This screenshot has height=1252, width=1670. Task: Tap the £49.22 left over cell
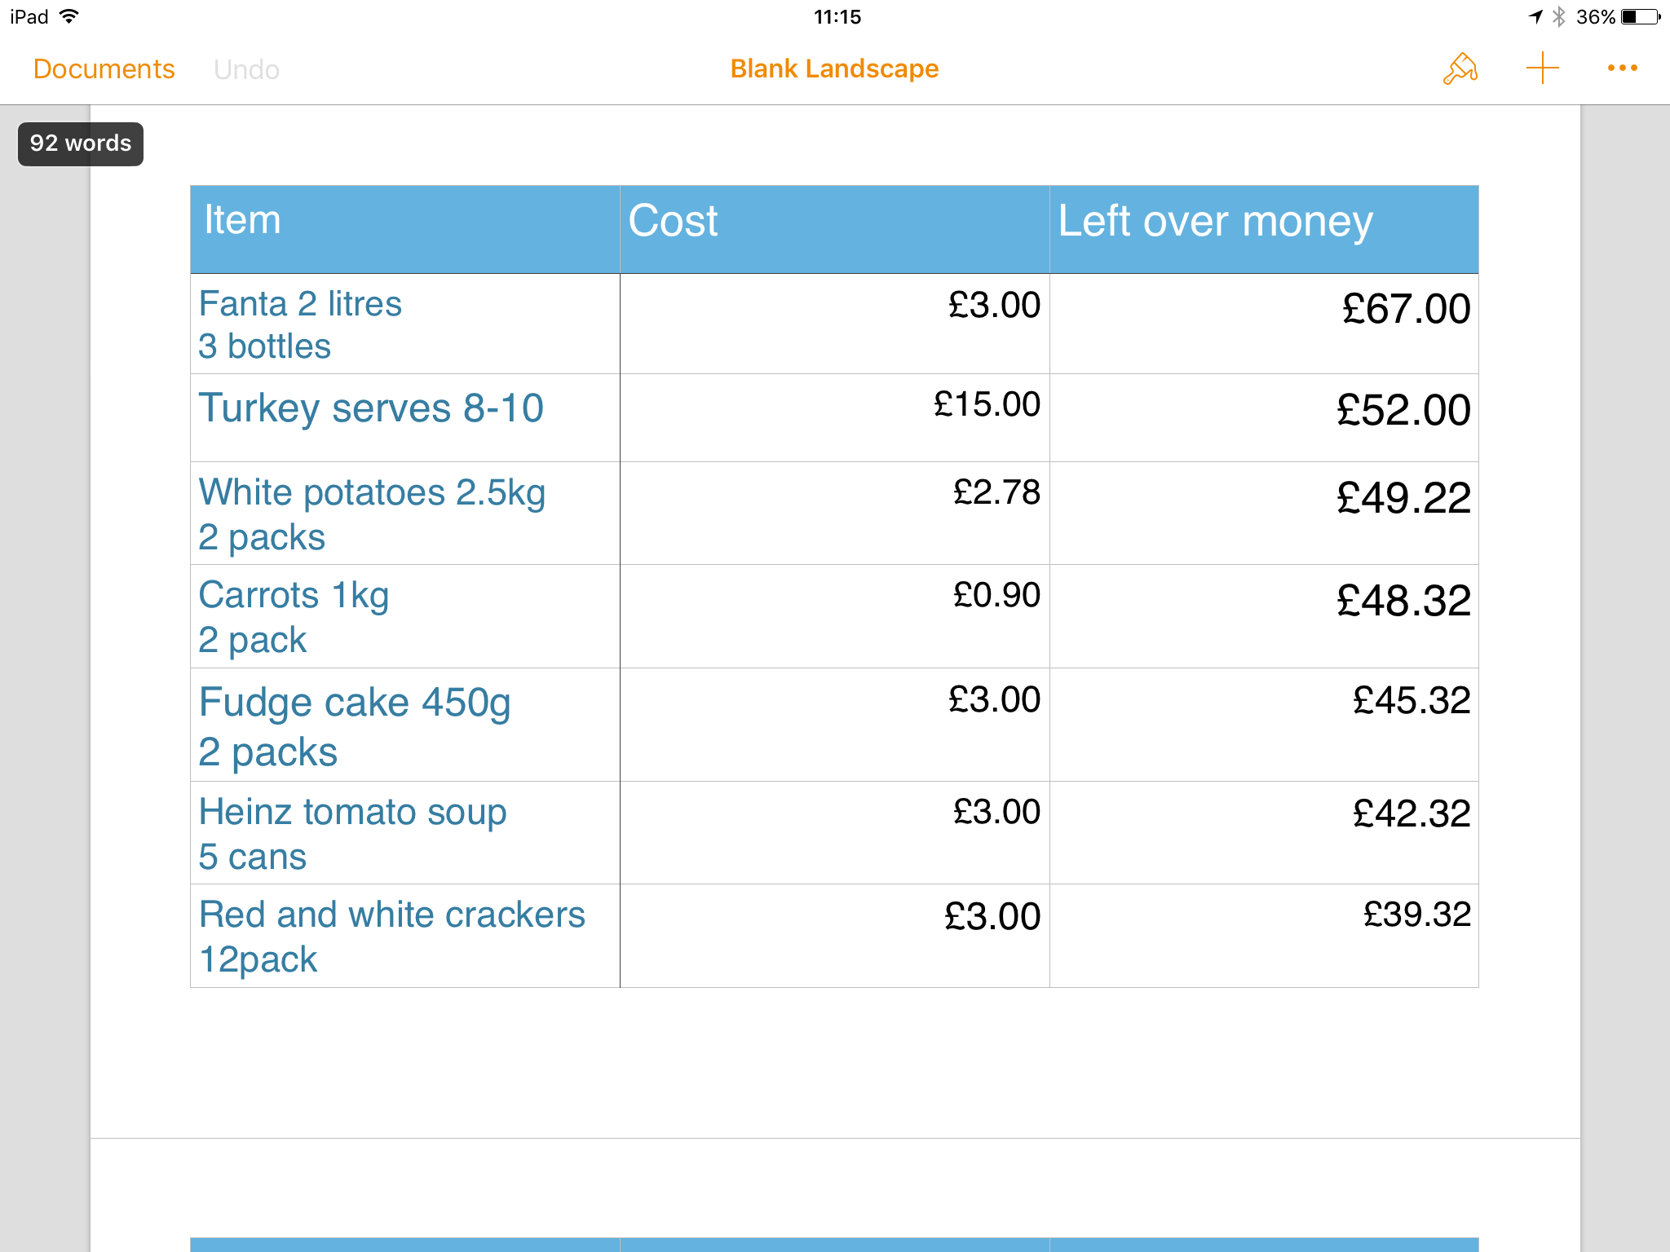coord(1263,513)
